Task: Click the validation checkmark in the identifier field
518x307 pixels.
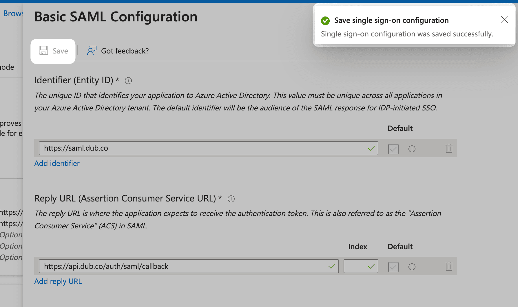Action: (371, 148)
